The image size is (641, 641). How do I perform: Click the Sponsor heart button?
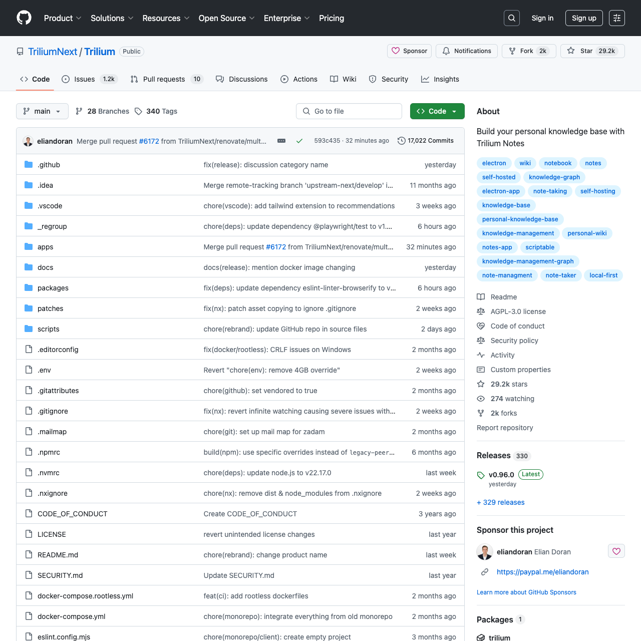coord(410,51)
